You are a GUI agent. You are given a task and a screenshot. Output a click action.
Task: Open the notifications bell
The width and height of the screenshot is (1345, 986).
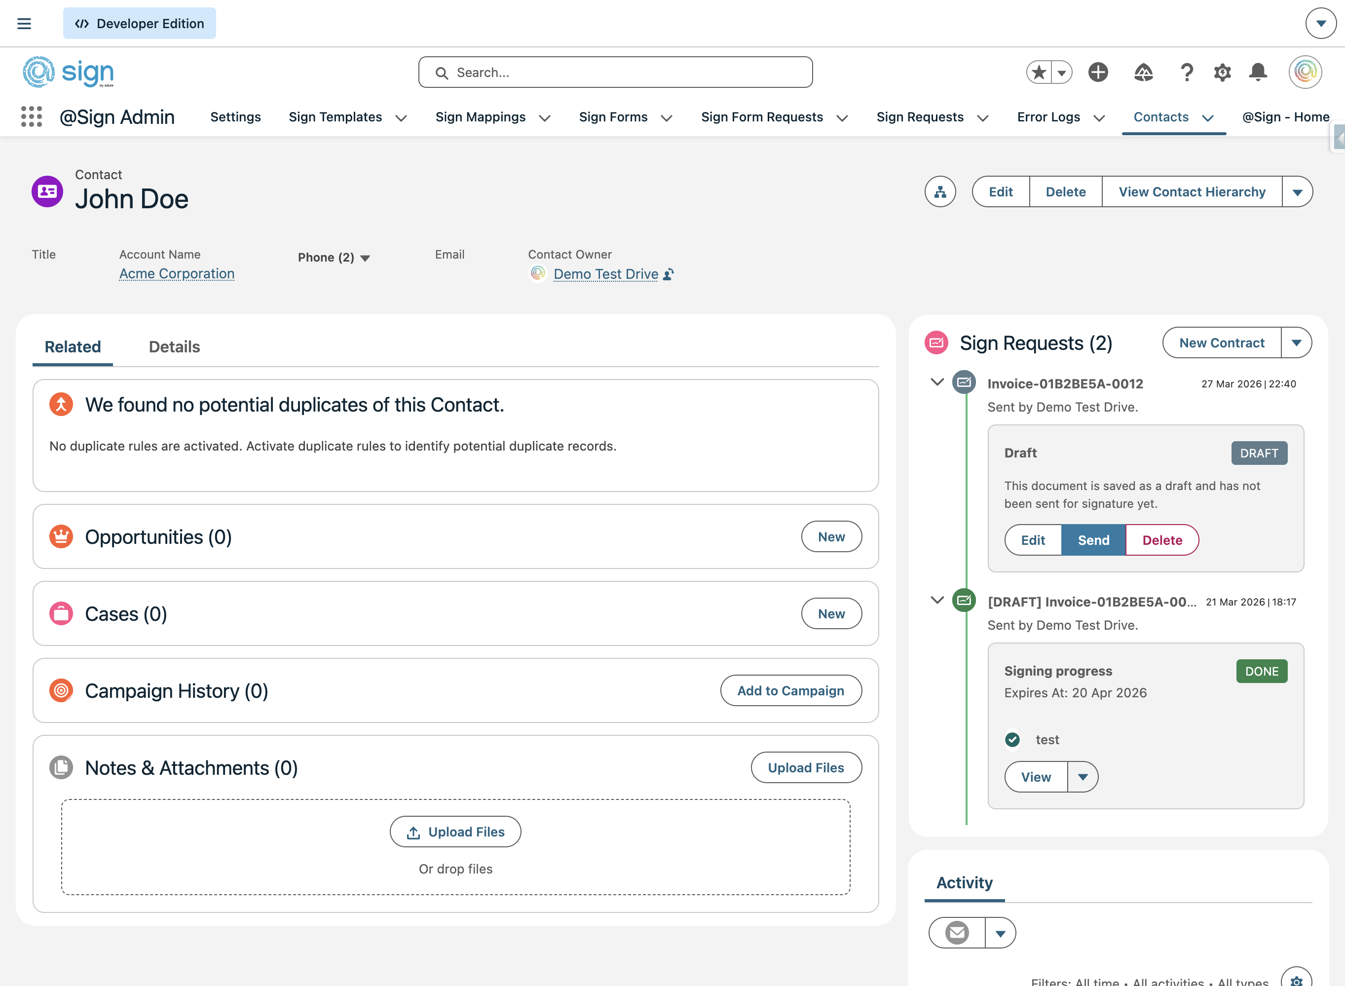point(1258,72)
